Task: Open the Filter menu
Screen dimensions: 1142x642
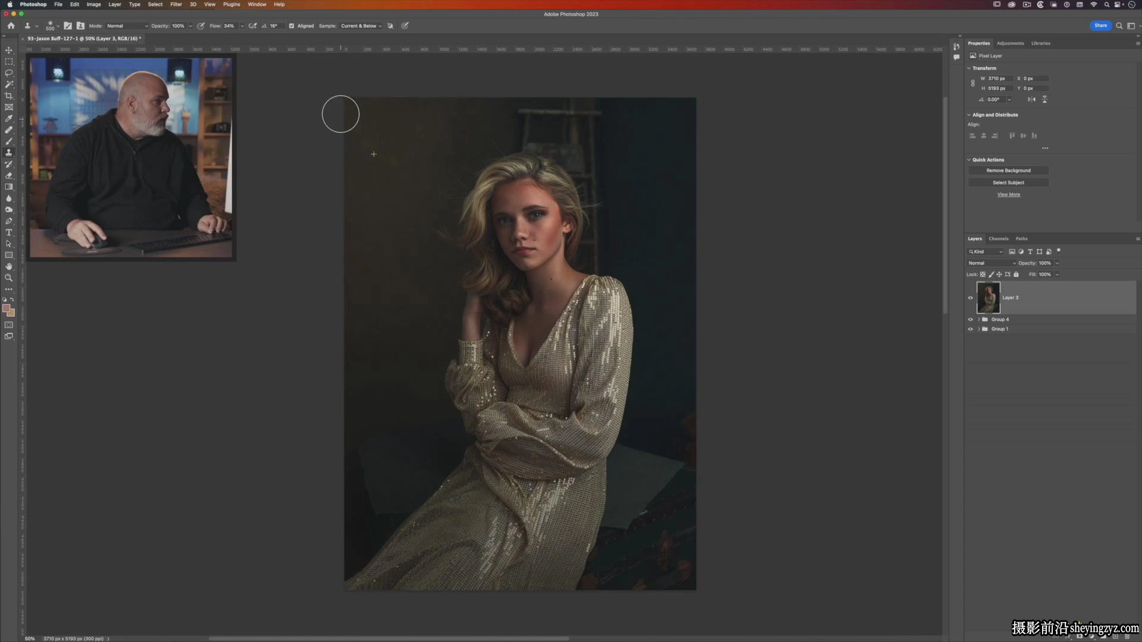Action: click(x=176, y=4)
